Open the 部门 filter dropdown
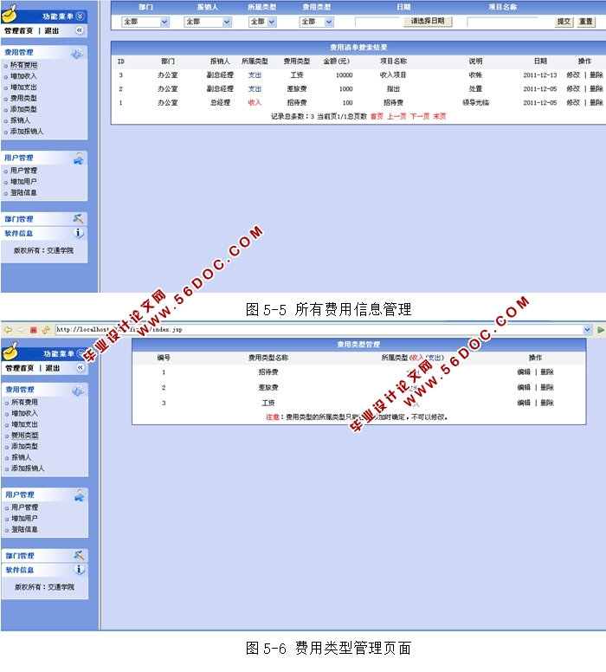This screenshot has height=672, width=606. (x=145, y=22)
